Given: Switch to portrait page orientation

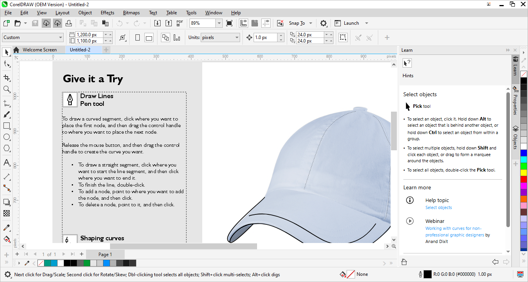Looking at the screenshot, I should click(137, 37).
